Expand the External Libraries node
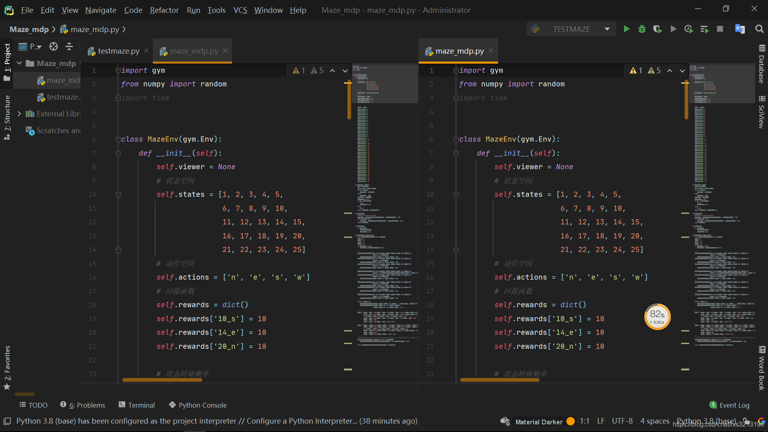768x432 pixels. coord(19,114)
